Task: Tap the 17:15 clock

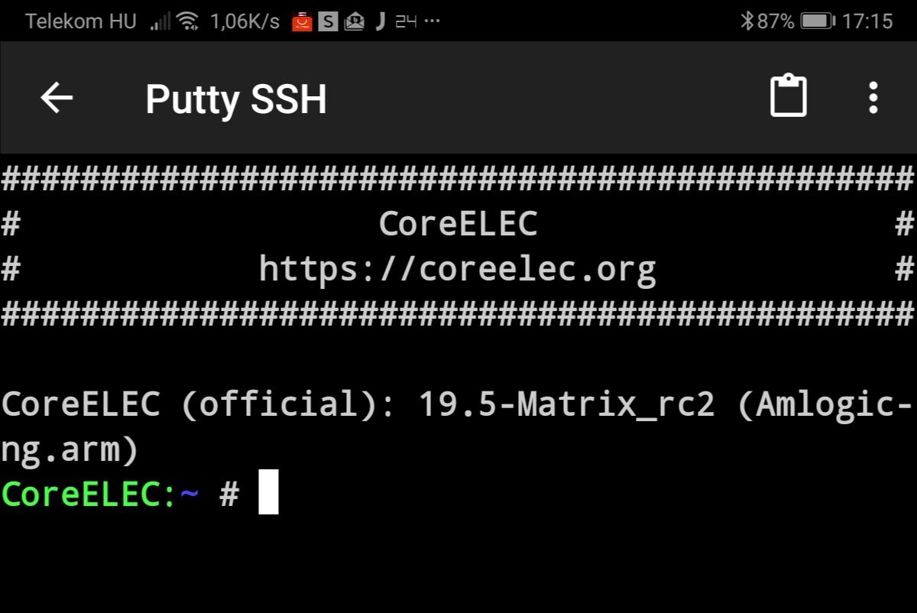Action: 867,21
